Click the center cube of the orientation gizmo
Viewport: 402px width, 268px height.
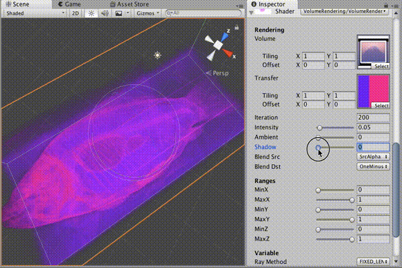point(218,45)
